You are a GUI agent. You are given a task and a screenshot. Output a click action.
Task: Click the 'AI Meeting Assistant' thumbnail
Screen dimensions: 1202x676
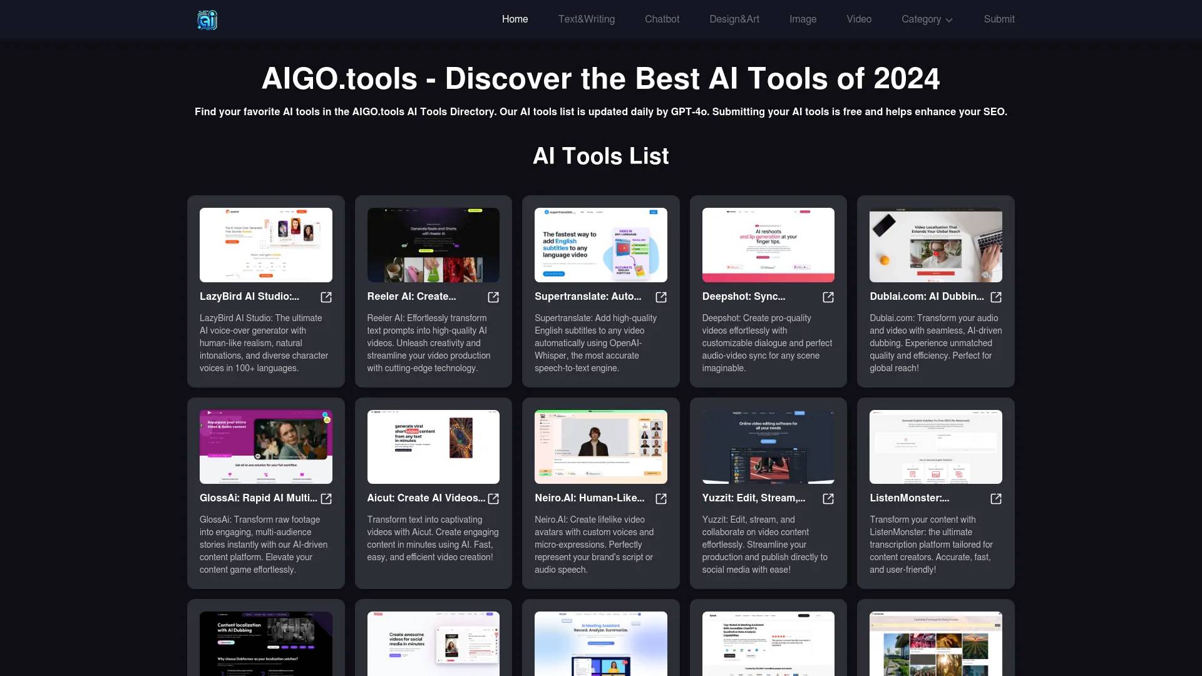[601, 643]
